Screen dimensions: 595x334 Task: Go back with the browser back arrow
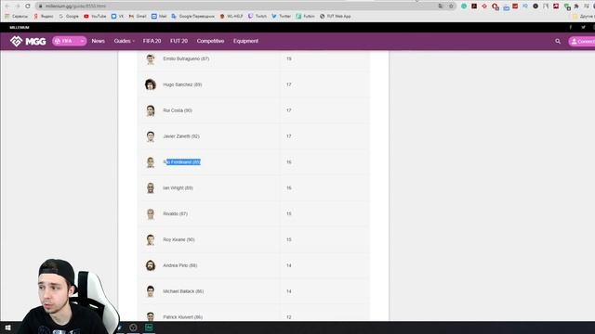(7, 6)
